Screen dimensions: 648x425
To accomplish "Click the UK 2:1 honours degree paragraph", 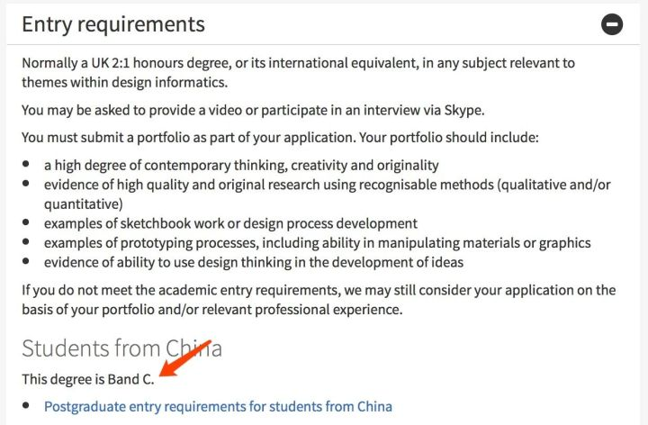I will coord(299,73).
